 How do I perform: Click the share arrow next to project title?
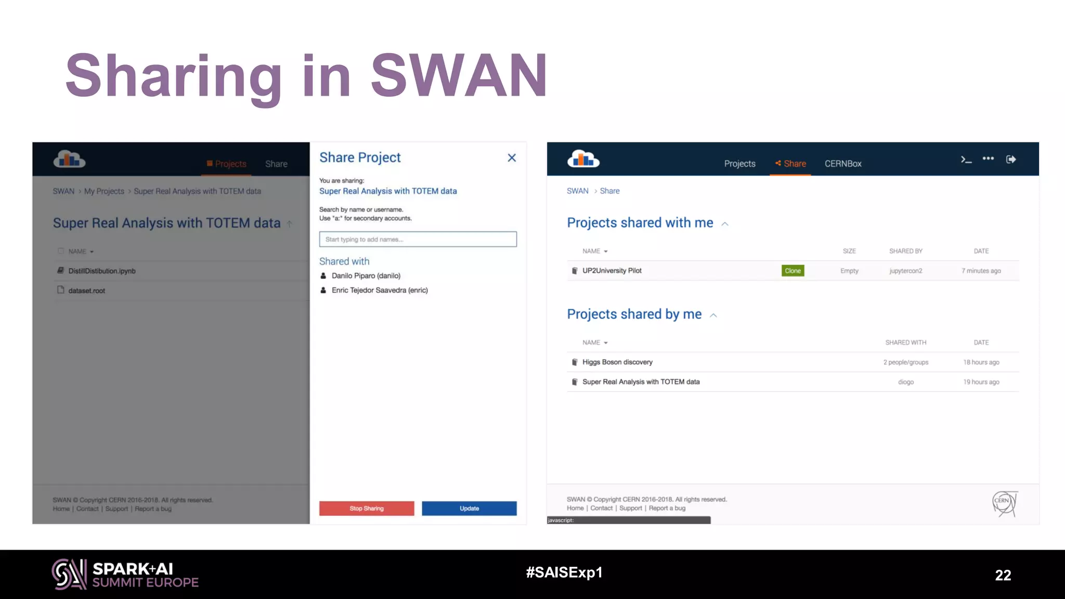290,224
